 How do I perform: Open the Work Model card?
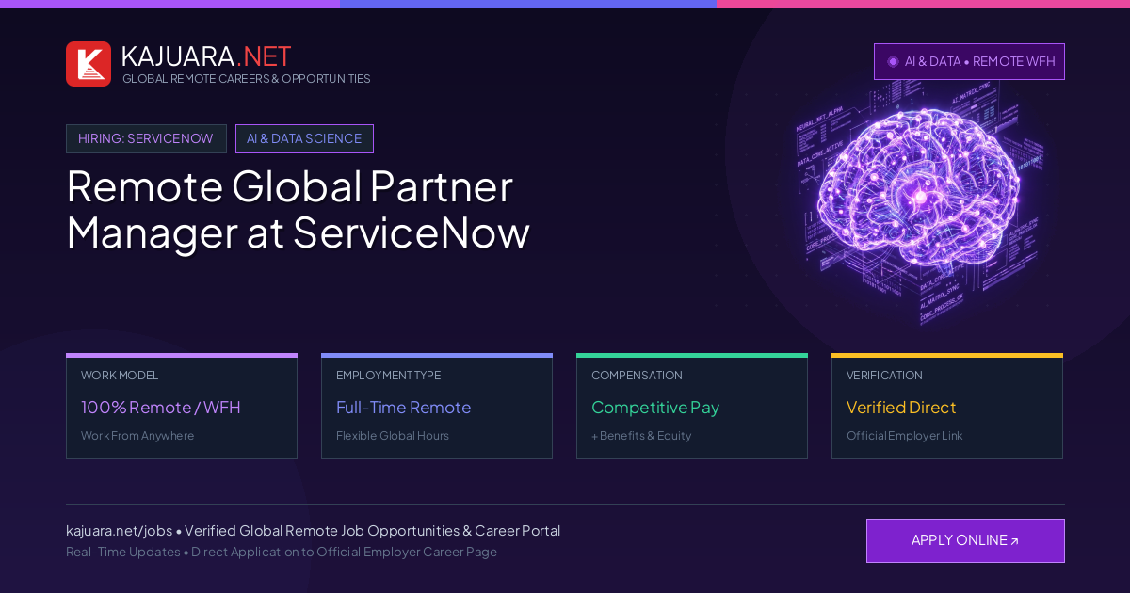182,407
